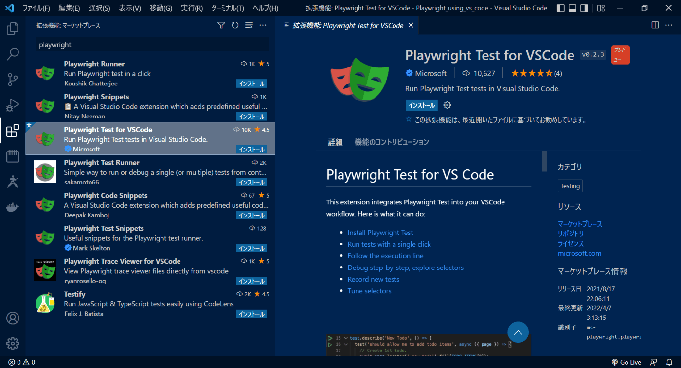Click the blue インストール button in detail header
The image size is (681, 368).
coord(422,105)
